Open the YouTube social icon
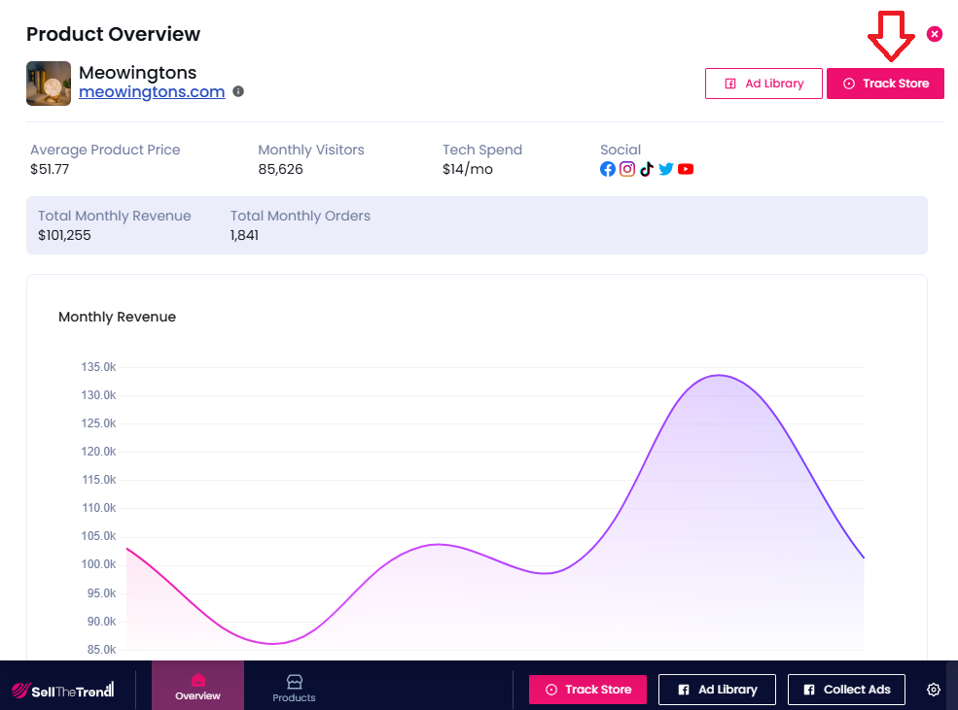 (686, 169)
